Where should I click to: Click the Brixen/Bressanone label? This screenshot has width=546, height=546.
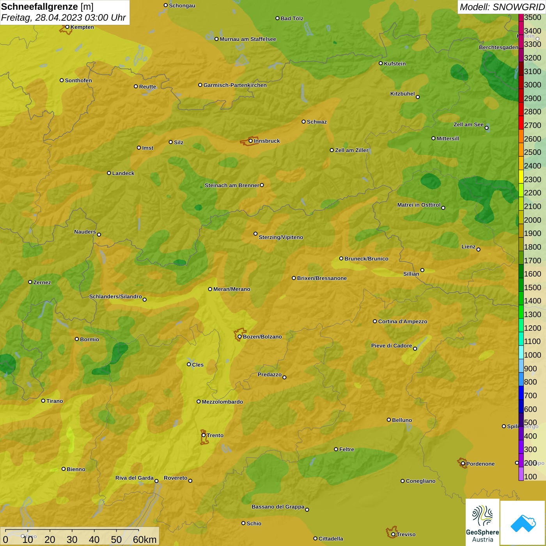pos(322,278)
